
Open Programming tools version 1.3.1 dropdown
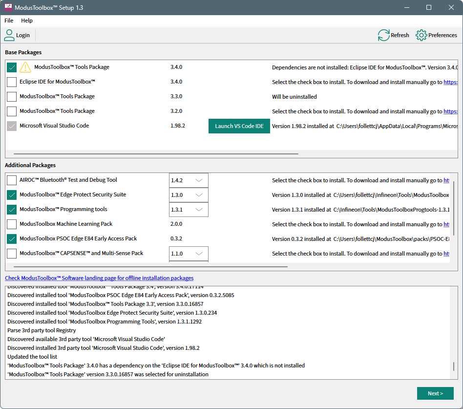click(189, 210)
